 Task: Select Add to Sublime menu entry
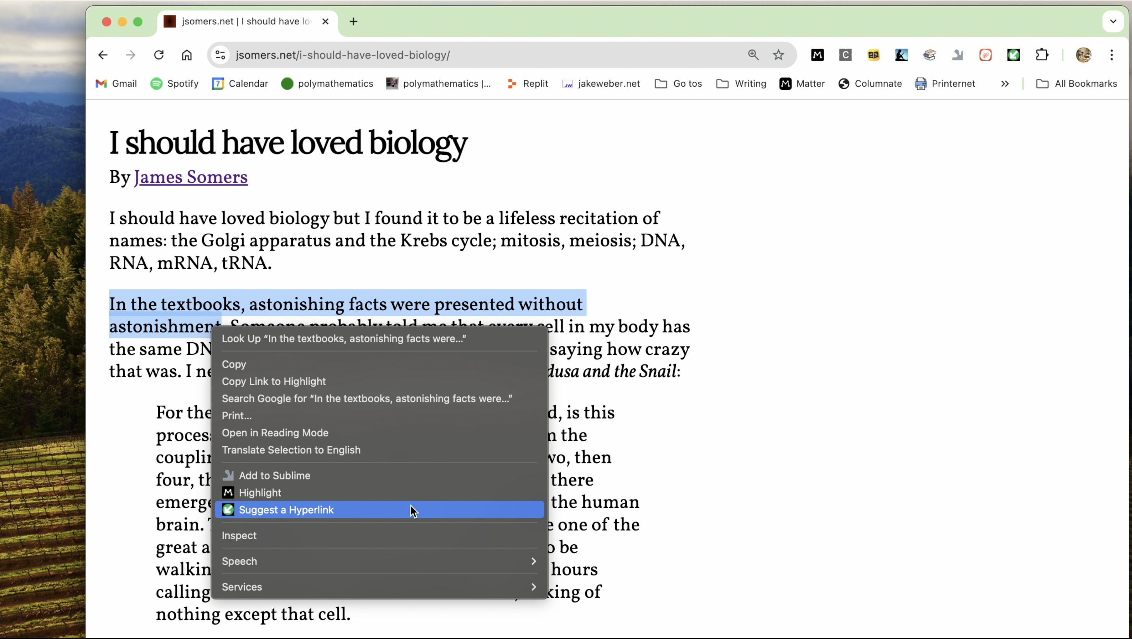point(379,475)
